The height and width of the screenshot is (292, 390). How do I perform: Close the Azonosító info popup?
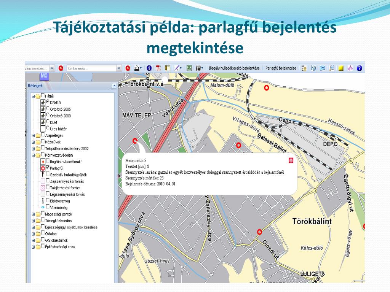coord(291,160)
